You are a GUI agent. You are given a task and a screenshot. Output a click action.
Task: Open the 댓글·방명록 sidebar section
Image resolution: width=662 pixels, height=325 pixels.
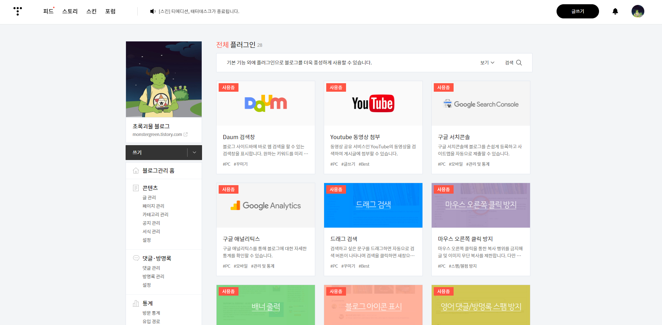[x=157, y=258]
